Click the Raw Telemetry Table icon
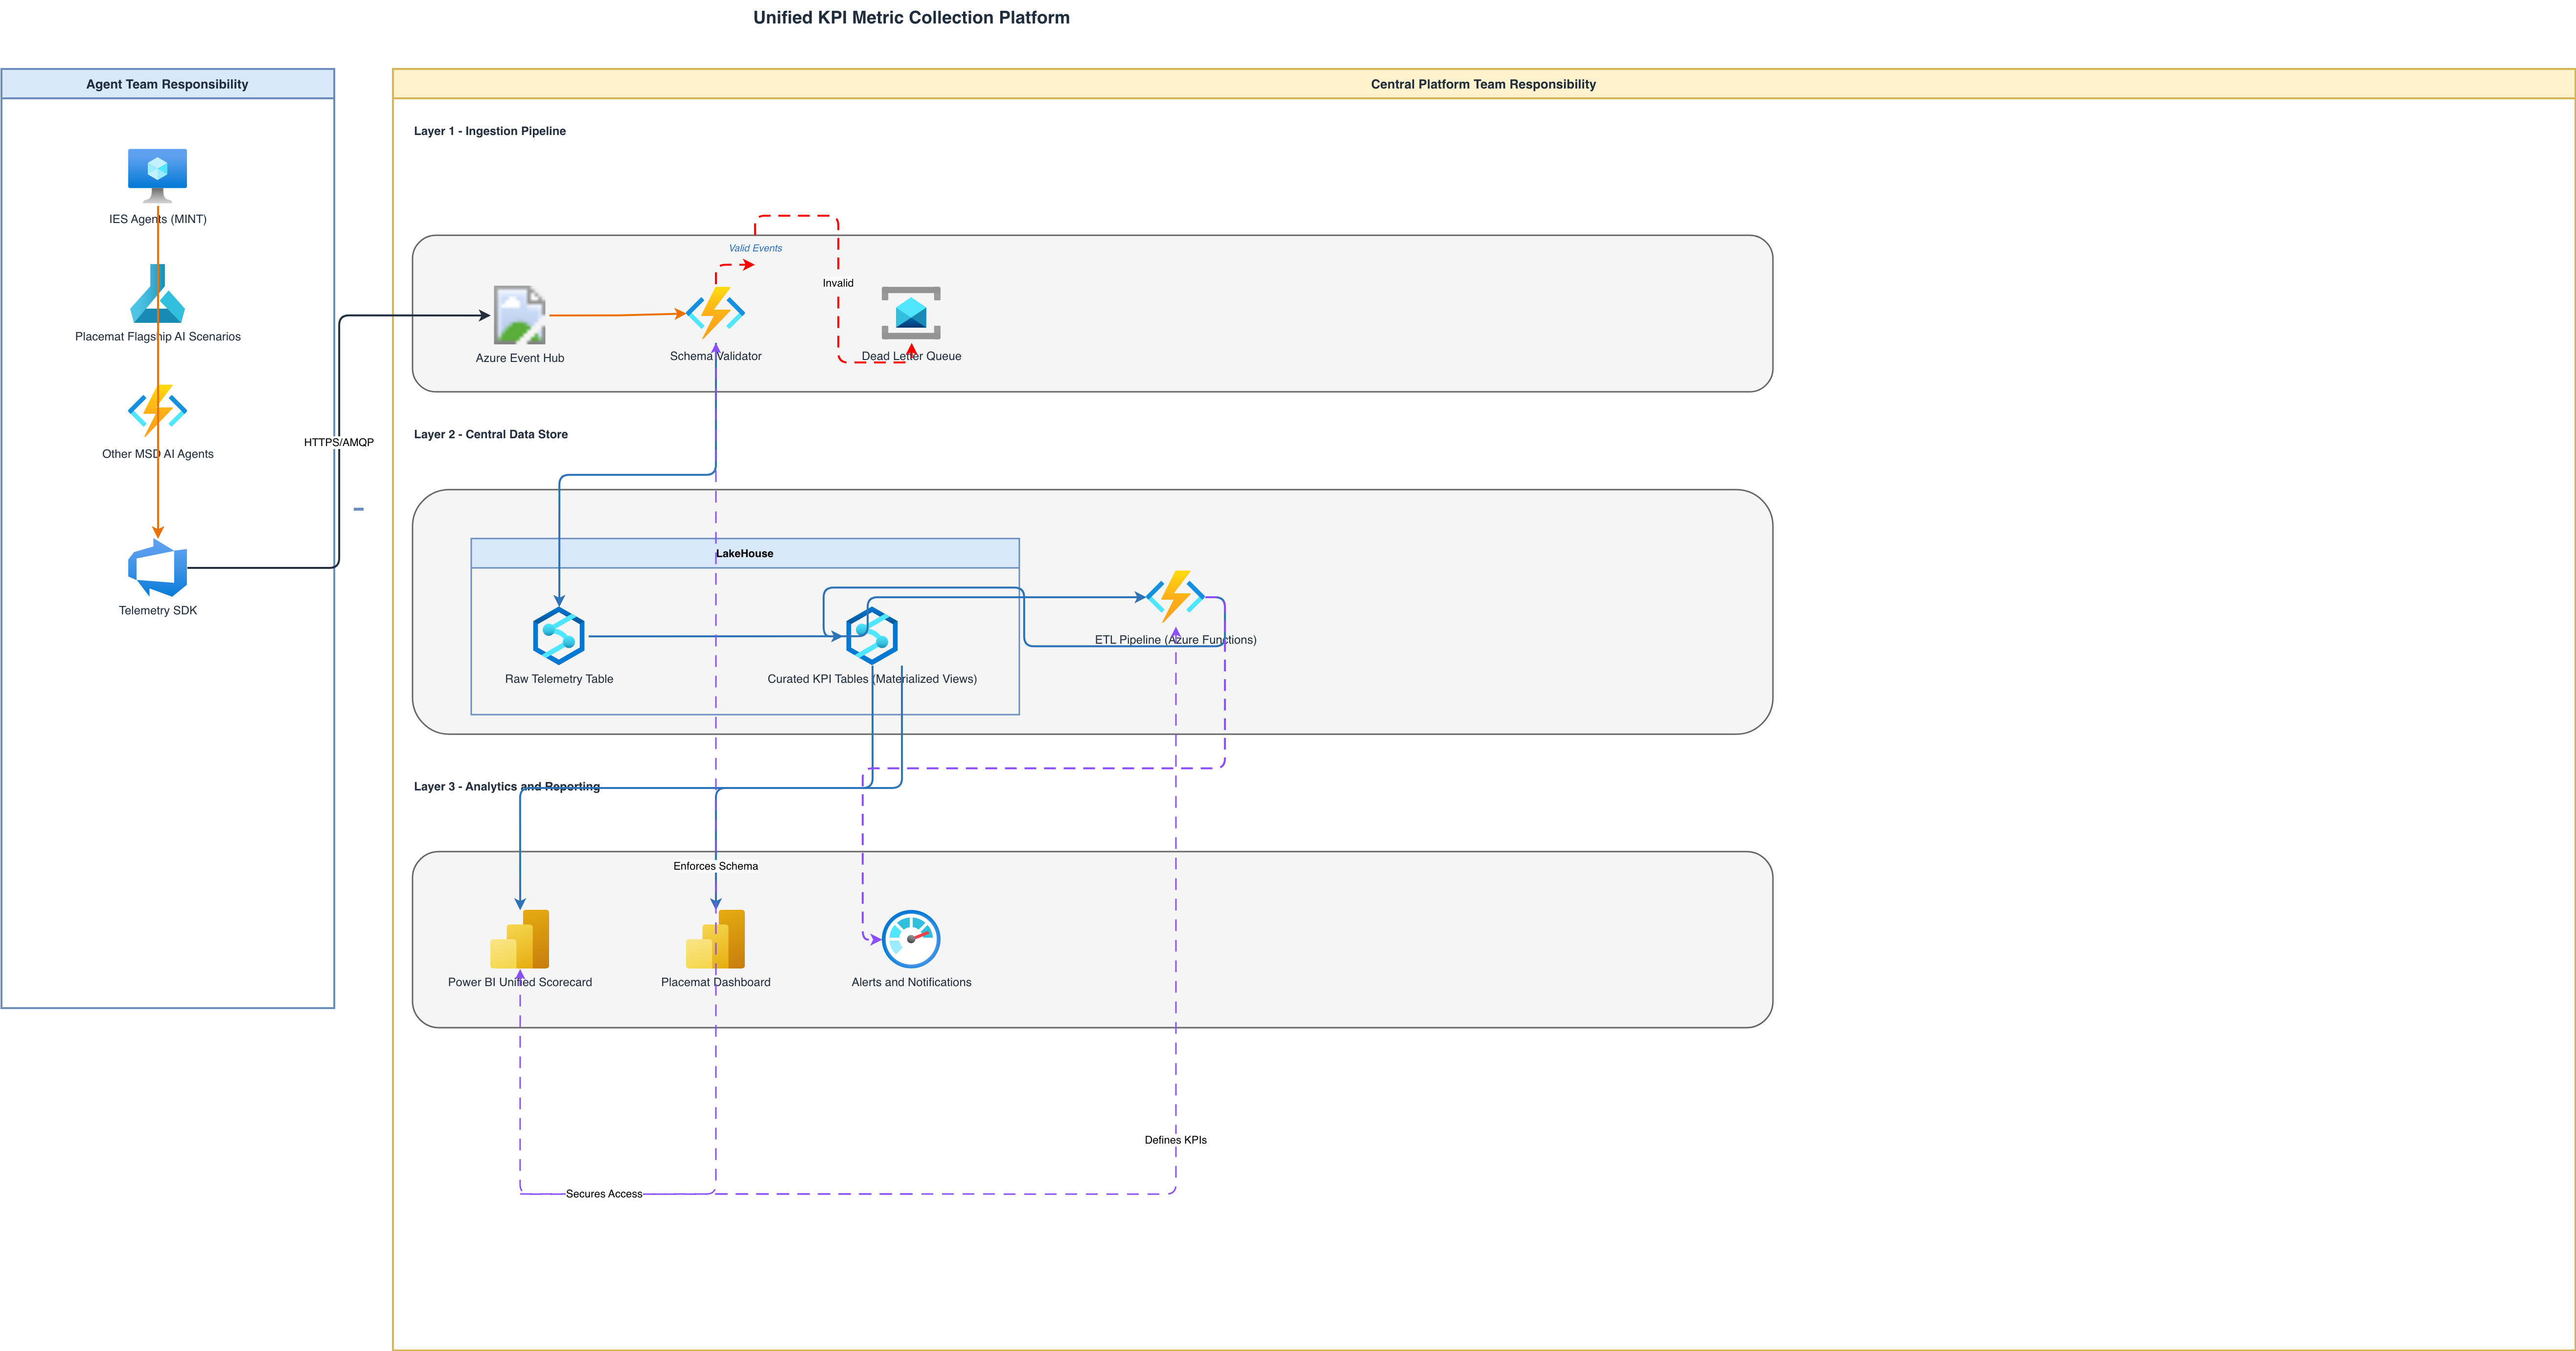This screenshot has width=2576, height=1351. tap(558, 635)
